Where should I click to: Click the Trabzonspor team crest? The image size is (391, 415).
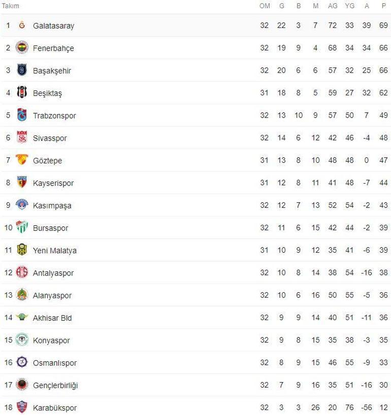click(21, 116)
